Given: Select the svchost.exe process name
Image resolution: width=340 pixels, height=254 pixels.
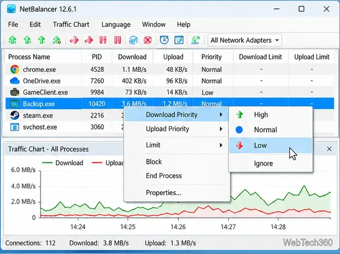Looking at the screenshot, I should pyautogui.click(x=40, y=127).
